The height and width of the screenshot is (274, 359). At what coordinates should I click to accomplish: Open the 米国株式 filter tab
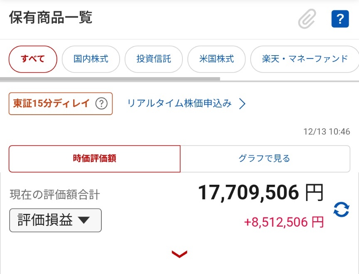[216, 59]
